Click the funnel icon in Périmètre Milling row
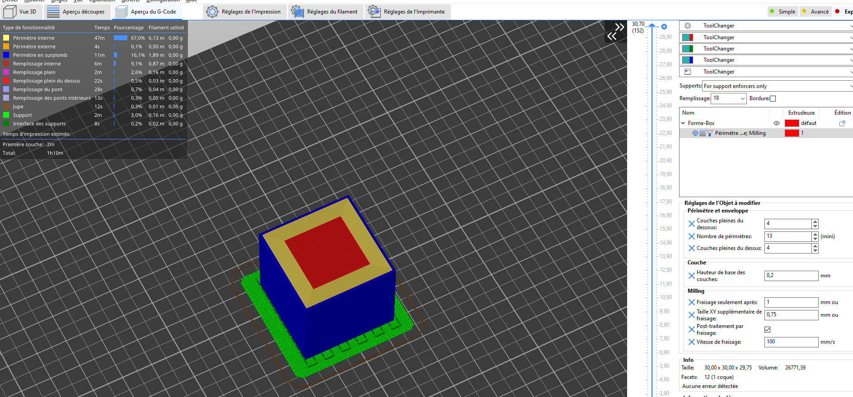The width and height of the screenshot is (853, 397). pyautogui.click(x=710, y=133)
